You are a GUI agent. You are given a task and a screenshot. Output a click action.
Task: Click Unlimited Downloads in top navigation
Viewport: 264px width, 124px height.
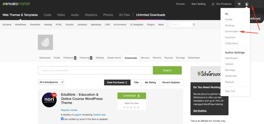coord(151,15)
